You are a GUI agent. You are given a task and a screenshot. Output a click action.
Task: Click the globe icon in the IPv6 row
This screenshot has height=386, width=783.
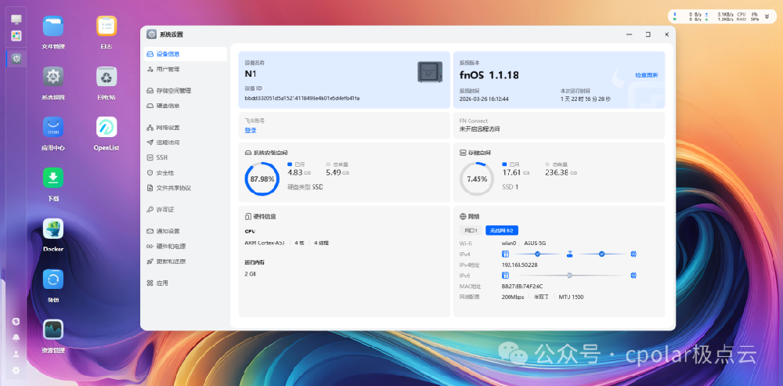(x=633, y=275)
